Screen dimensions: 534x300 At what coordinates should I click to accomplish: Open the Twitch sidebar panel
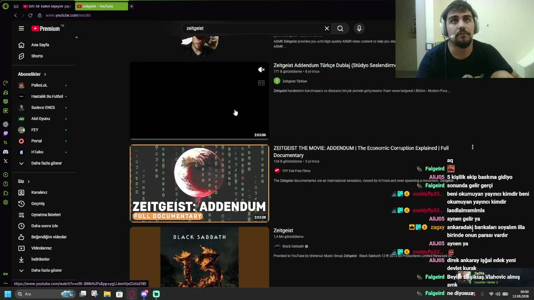pyautogui.click(x=5, y=133)
